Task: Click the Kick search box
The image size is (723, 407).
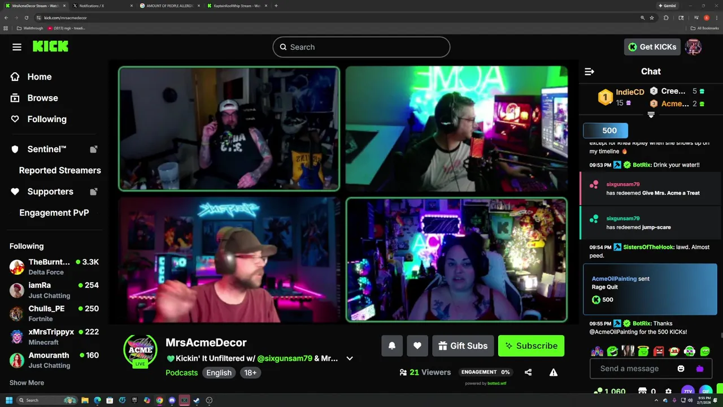Action: click(361, 47)
